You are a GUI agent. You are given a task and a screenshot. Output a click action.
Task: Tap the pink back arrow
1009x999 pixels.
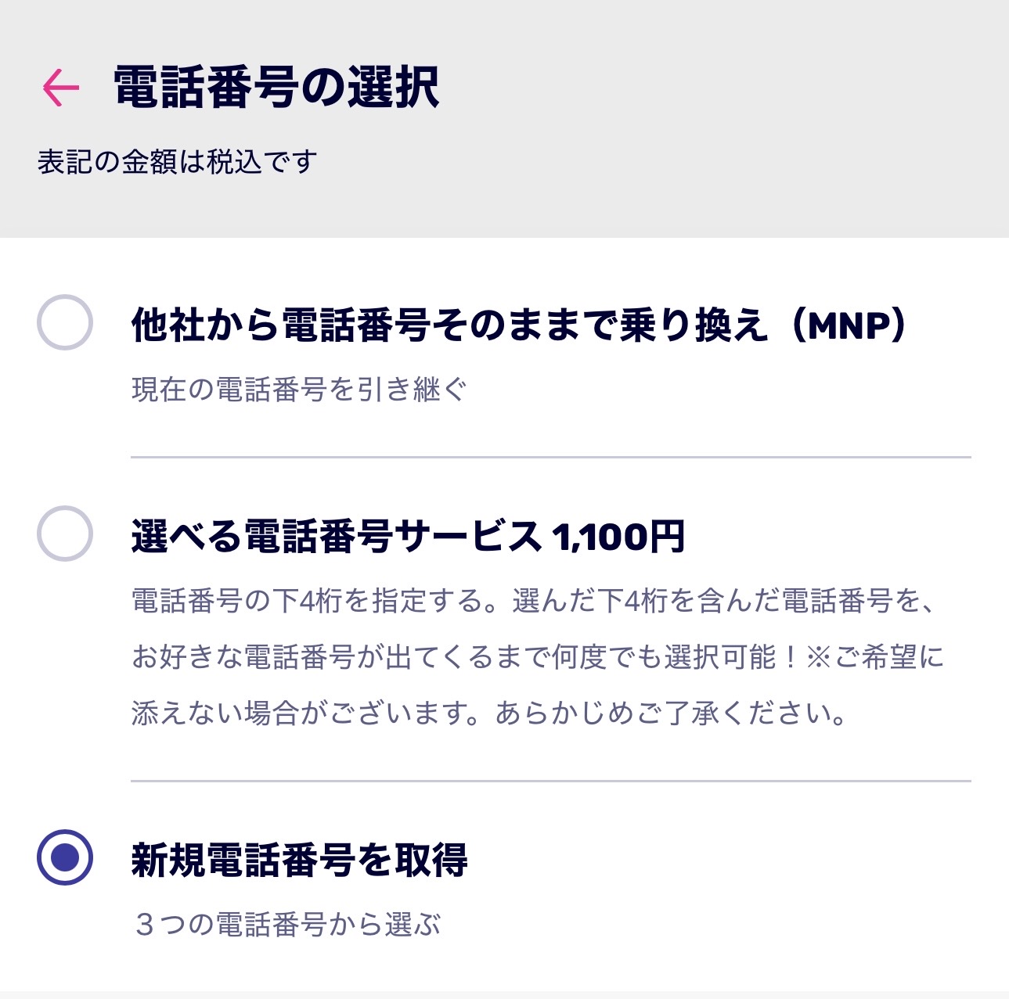[61, 87]
